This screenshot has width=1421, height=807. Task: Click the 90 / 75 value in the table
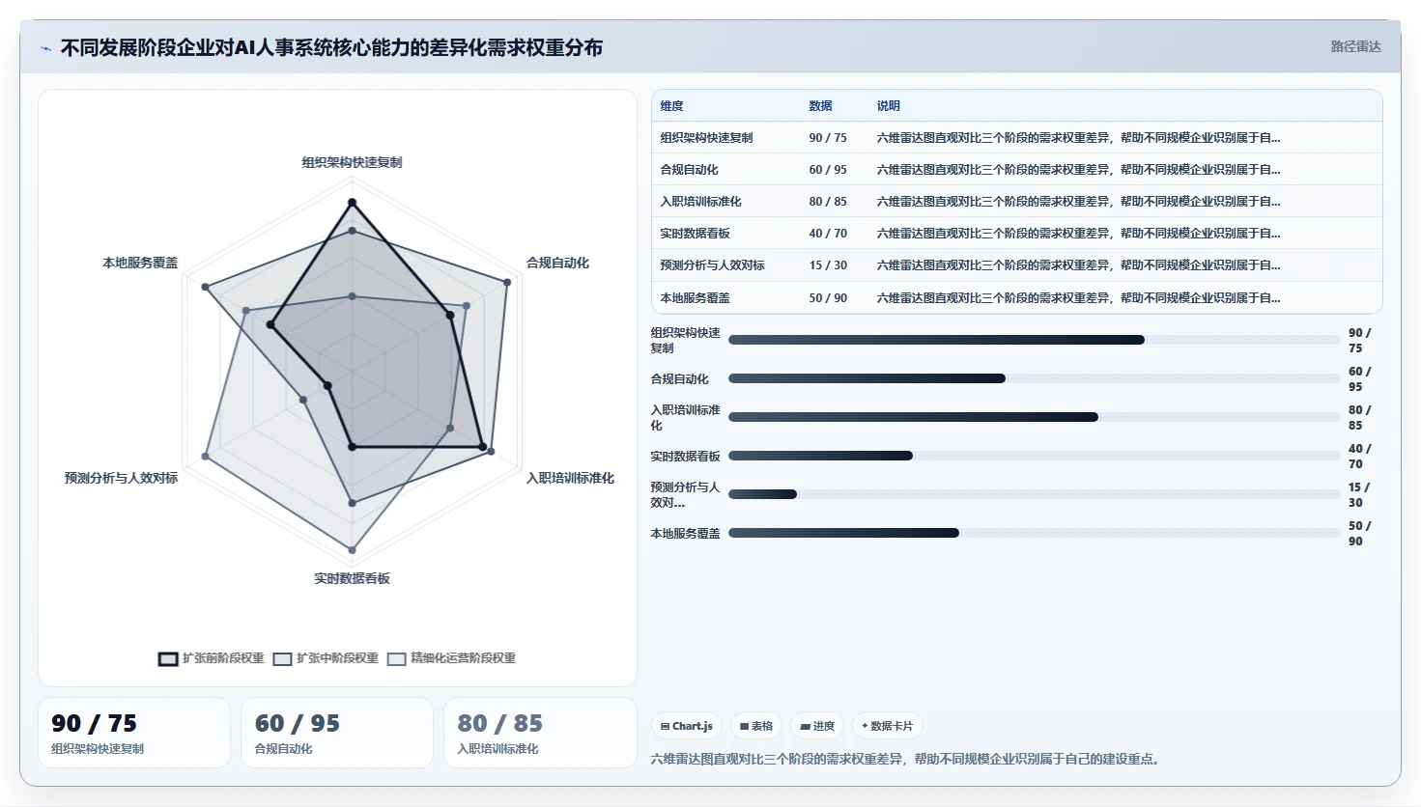(828, 138)
